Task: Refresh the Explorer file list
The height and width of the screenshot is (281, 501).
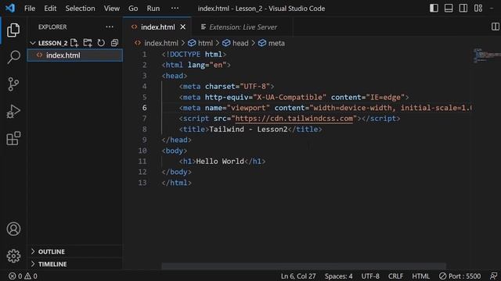Action: pos(101,43)
